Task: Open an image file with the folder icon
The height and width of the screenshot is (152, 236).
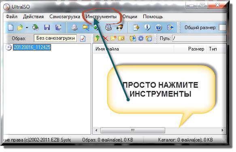Action: pyautogui.click(x=20, y=27)
